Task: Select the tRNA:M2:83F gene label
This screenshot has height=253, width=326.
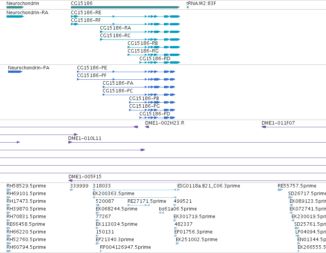Action: click(x=201, y=3)
